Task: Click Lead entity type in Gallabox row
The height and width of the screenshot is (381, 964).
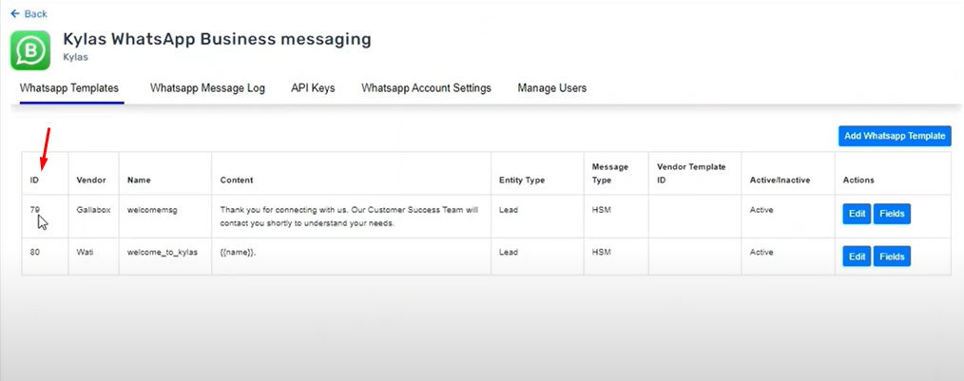Action: pyautogui.click(x=509, y=210)
